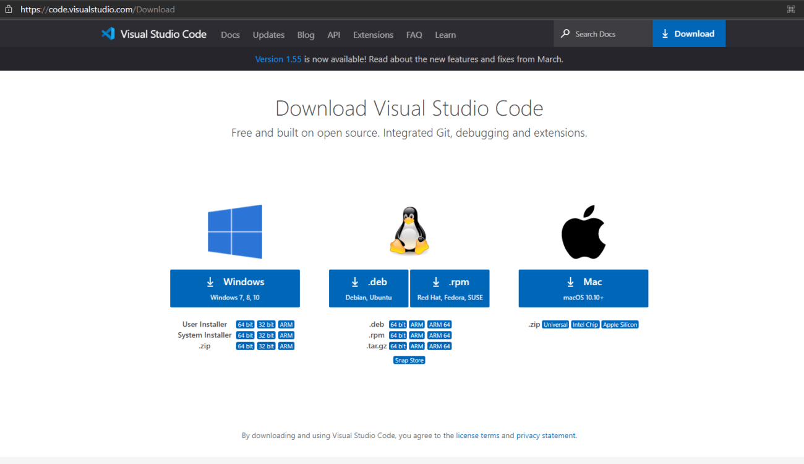Click the Linux penguin mascot
The height and width of the screenshot is (464, 804).
tap(409, 229)
